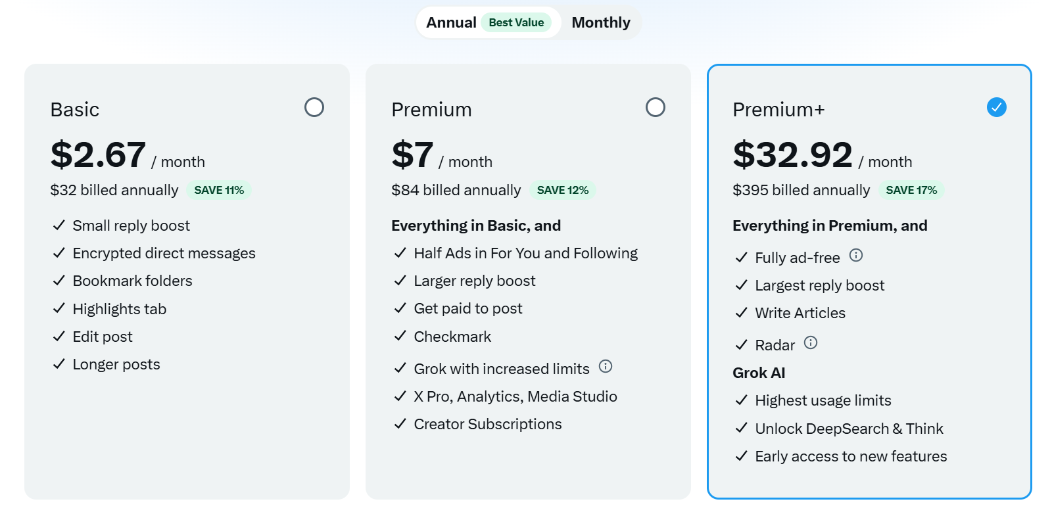The height and width of the screenshot is (516, 1052).
Task: Click the checkmark beside "Edit post"
Action: pos(58,336)
